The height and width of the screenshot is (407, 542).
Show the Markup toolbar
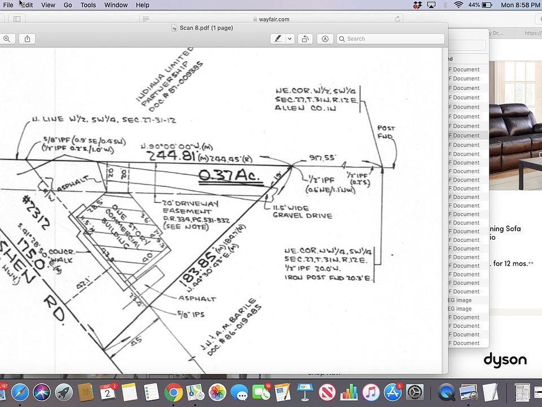point(325,38)
